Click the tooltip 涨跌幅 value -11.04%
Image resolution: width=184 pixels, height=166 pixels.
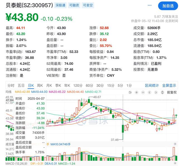(x=38, y=128)
